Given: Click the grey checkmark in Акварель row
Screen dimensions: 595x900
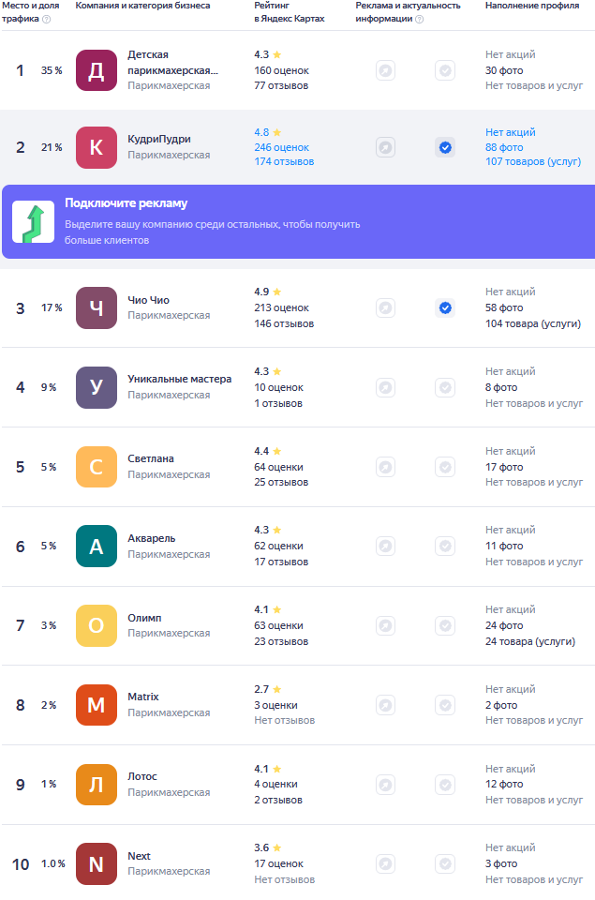Looking at the screenshot, I should [x=445, y=546].
